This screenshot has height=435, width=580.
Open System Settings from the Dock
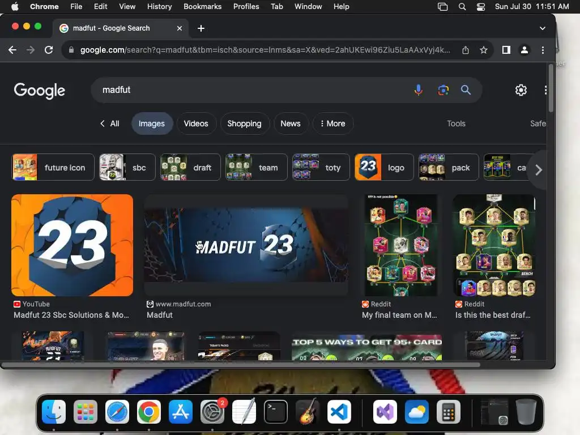click(212, 412)
